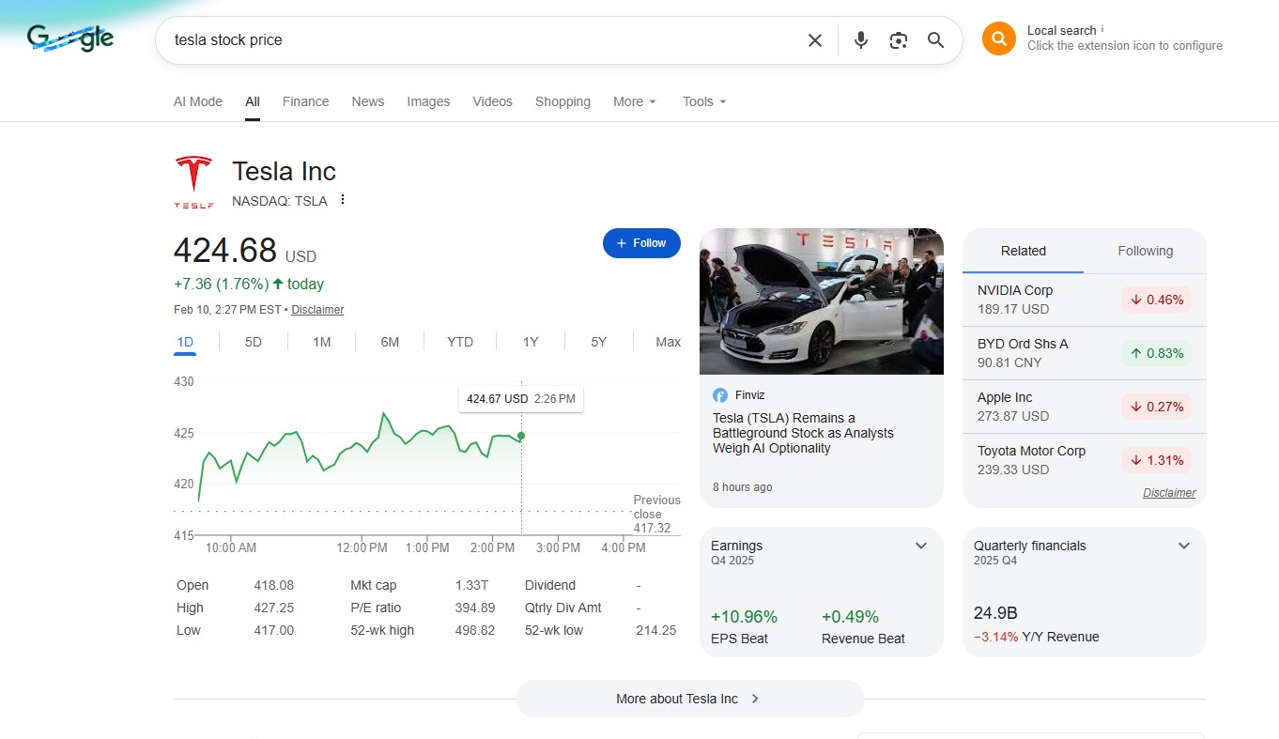Click the Google logo to return home
The image size is (1279, 739).
coord(69,38)
